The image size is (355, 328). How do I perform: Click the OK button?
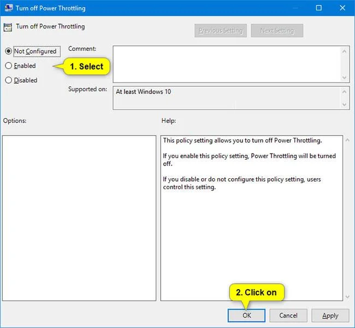[246, 315]
